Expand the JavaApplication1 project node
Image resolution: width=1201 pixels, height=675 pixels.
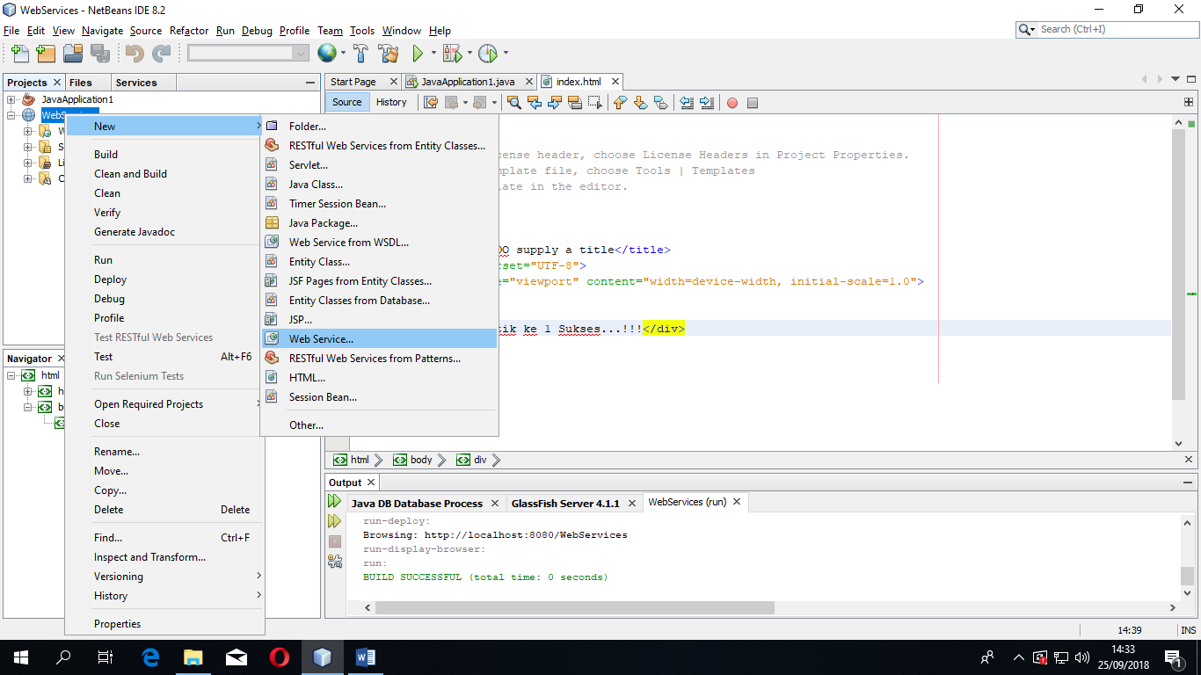[11, 99]
